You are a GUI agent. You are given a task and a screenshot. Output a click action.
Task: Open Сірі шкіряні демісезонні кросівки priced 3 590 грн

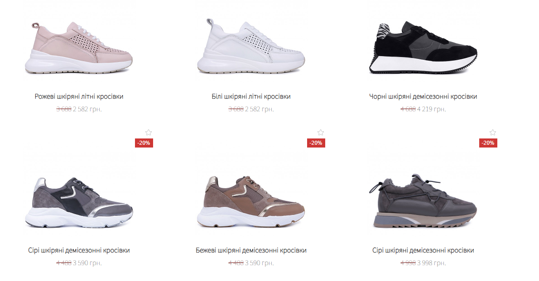(79, 250)
